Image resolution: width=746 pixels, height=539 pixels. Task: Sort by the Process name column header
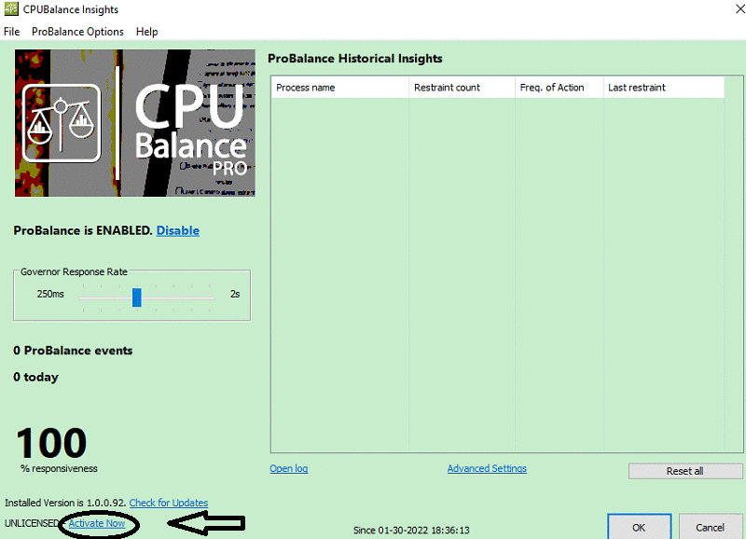(x=339, y=88)
